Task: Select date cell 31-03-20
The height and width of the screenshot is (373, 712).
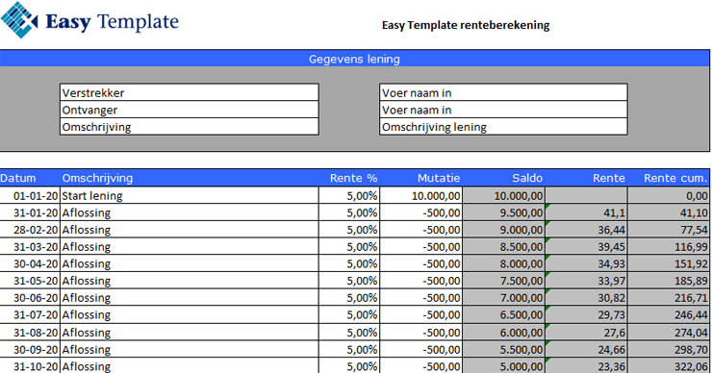Action: pos(30,247)
